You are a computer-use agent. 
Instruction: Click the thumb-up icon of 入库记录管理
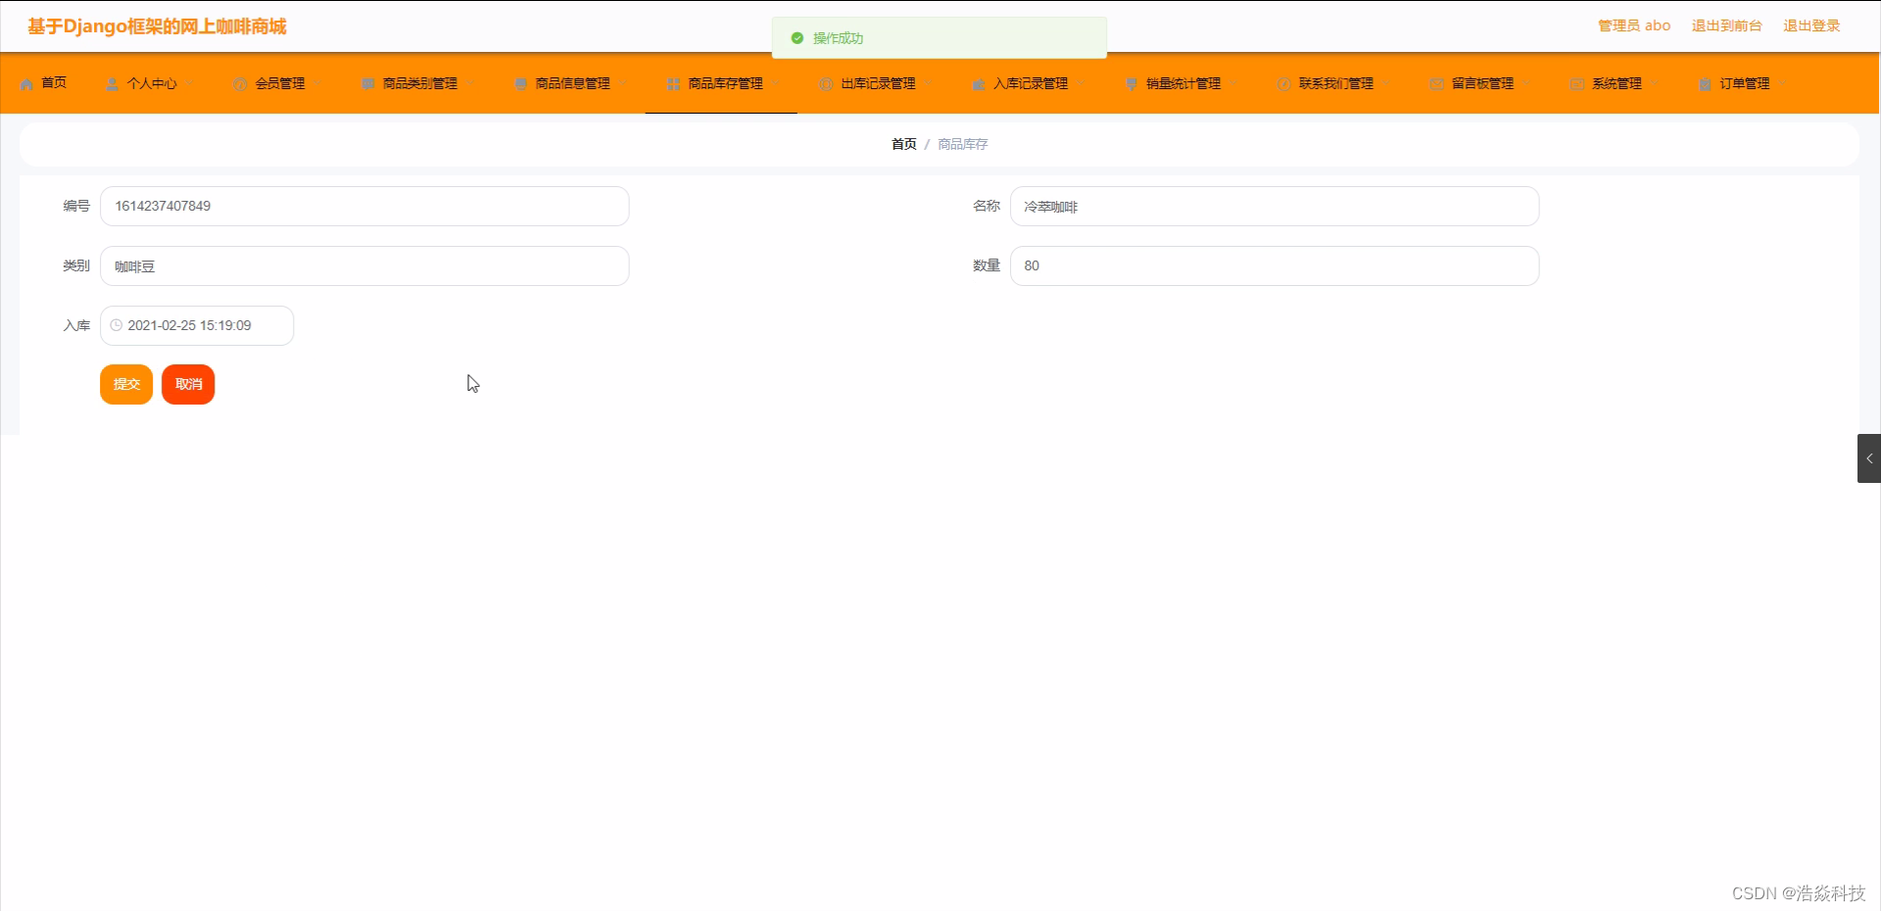coord(979,83)
